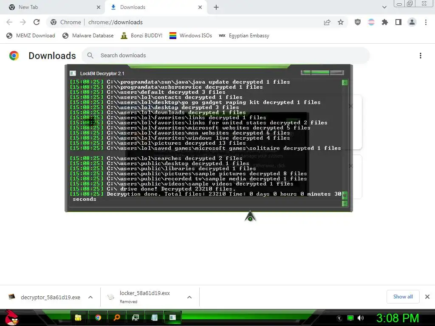Open the uBlock shield extension icon

click(x=358, y=22)
